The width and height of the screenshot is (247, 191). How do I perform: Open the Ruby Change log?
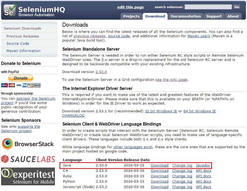coord(182,176)
